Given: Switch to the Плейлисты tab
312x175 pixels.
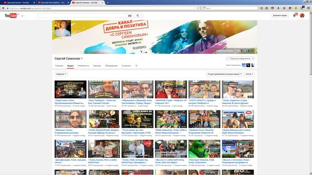Looking at the screenshot, I should (x=83, y=66).
